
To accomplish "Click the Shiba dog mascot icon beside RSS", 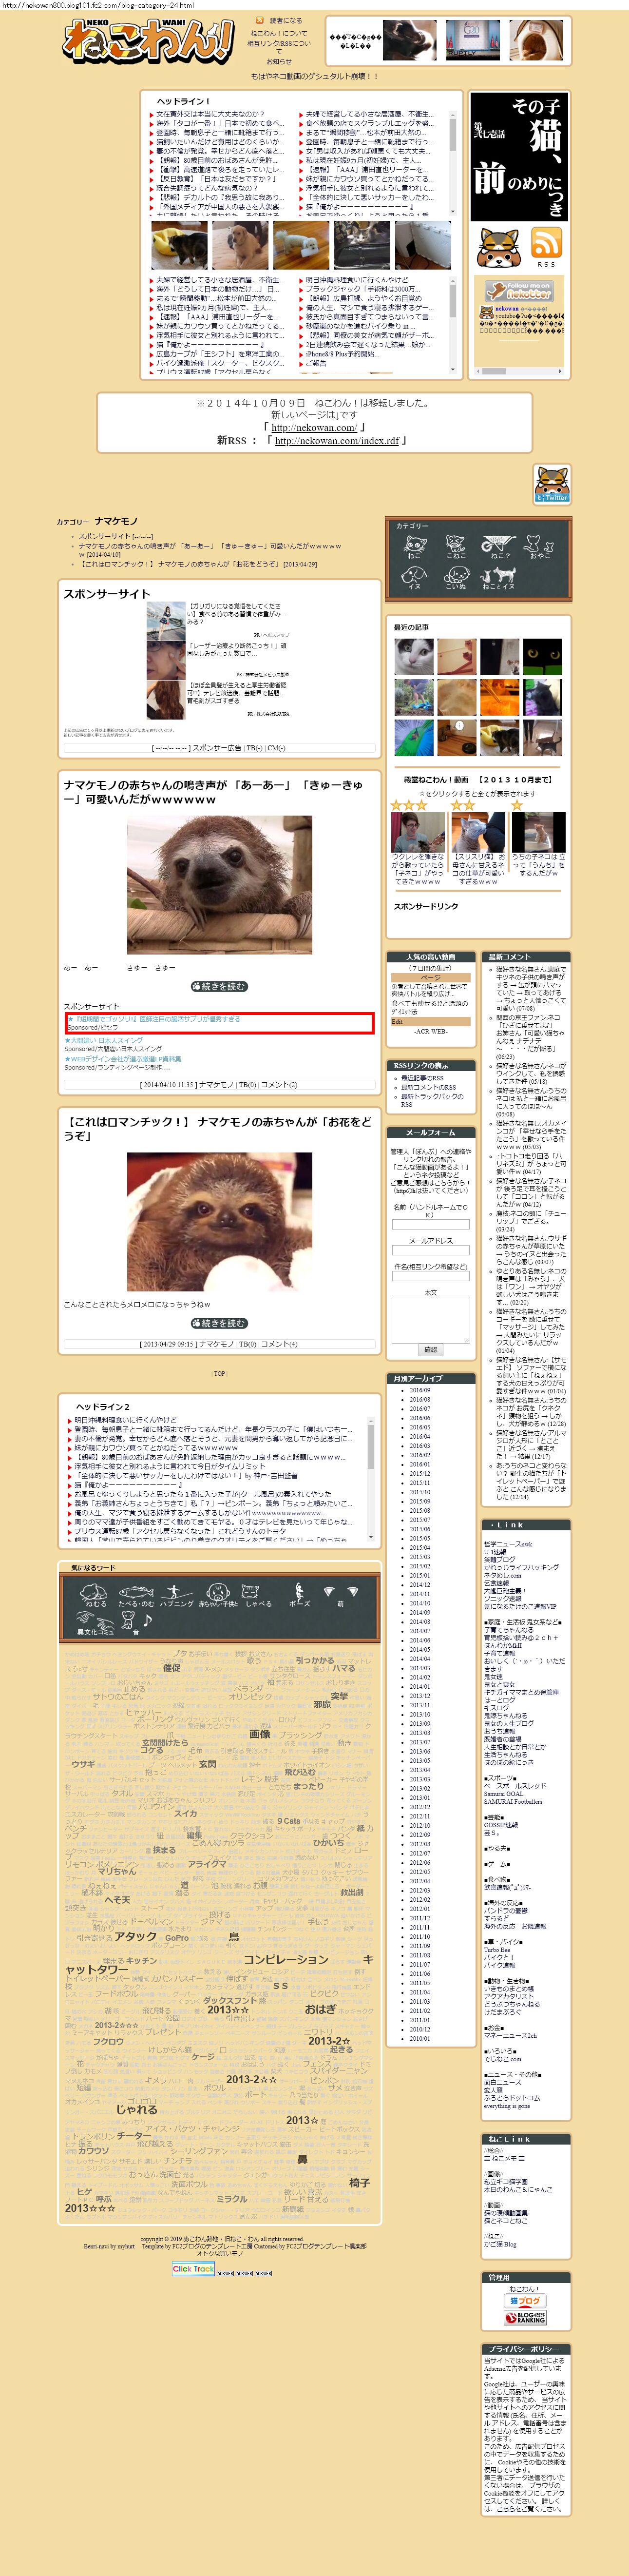I will point(498,248).
